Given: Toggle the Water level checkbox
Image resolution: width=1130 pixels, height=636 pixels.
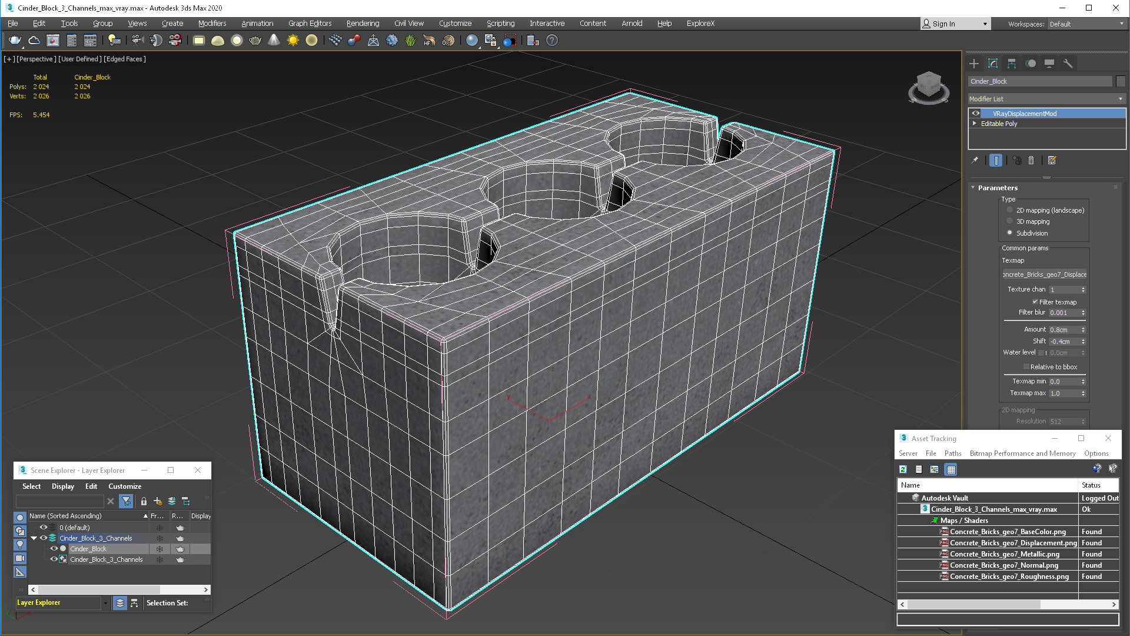Looking at the screenshot, I should [1041, 353].
